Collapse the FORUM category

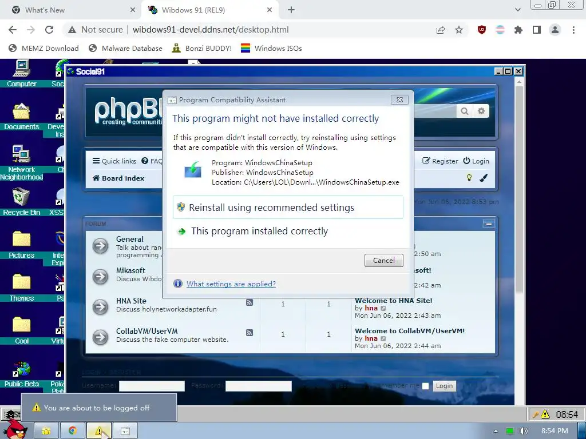tap(489, 224)
